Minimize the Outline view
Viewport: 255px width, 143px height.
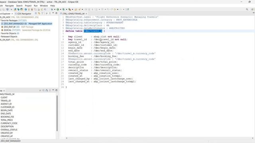53,90
